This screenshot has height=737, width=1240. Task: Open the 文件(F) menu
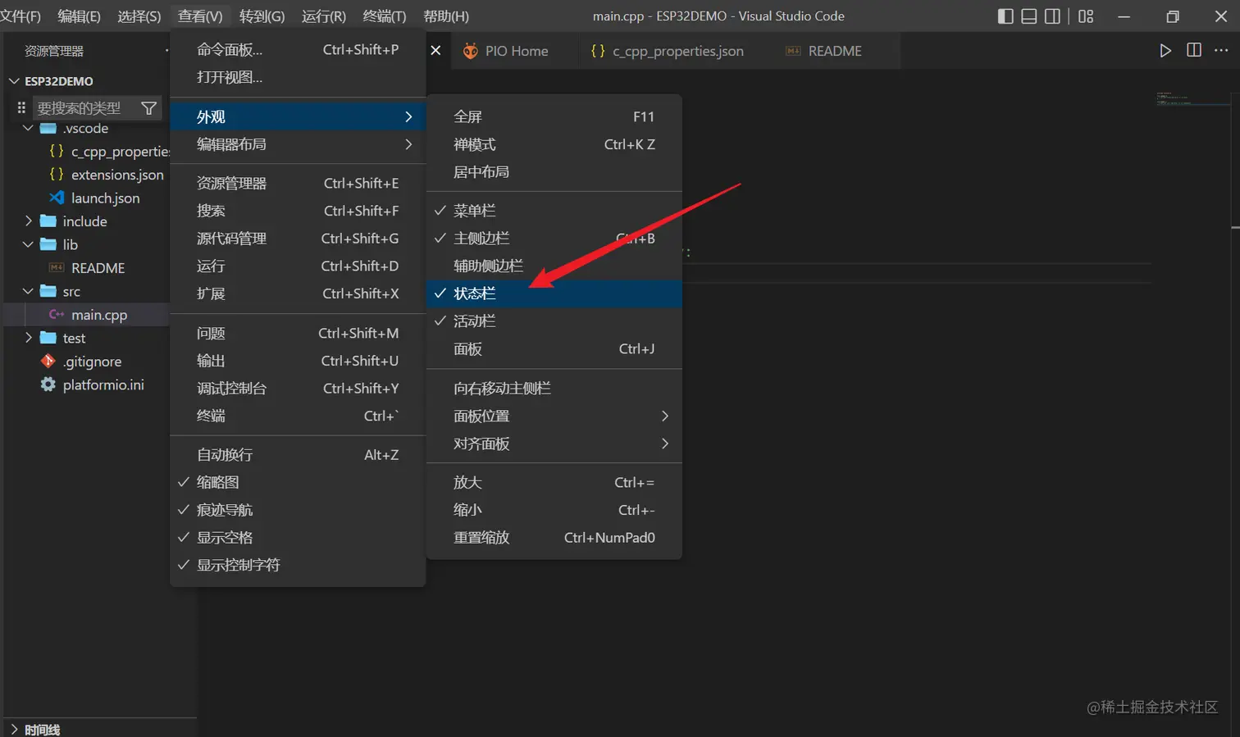tap(21, 16)
